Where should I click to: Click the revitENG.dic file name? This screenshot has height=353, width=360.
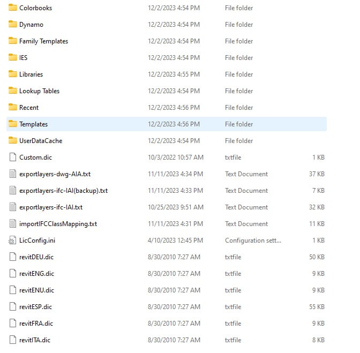[x=36, y=274]
